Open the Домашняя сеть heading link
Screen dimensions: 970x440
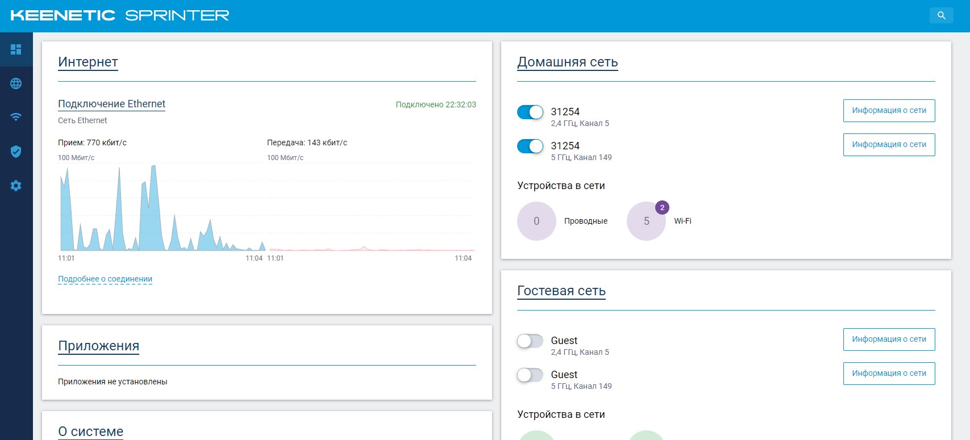[x=567, y=62]
